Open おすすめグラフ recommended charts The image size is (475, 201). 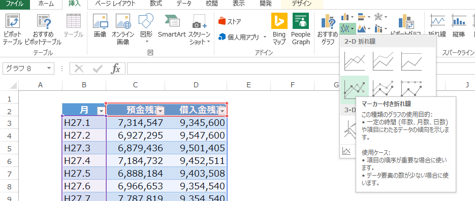pyautogui.click(x=328, y=29)
